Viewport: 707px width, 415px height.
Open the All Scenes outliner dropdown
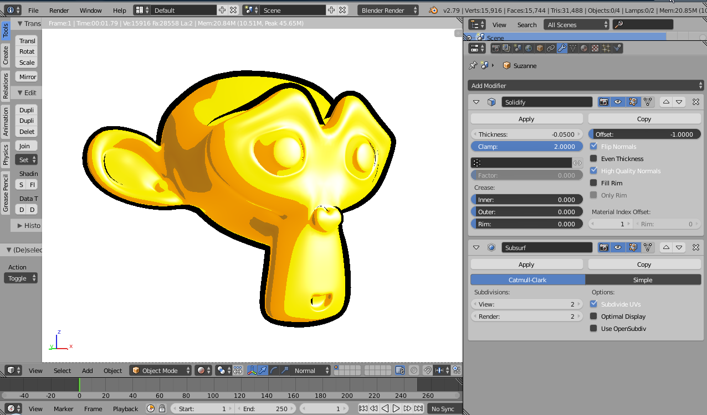tap(576, 24)
